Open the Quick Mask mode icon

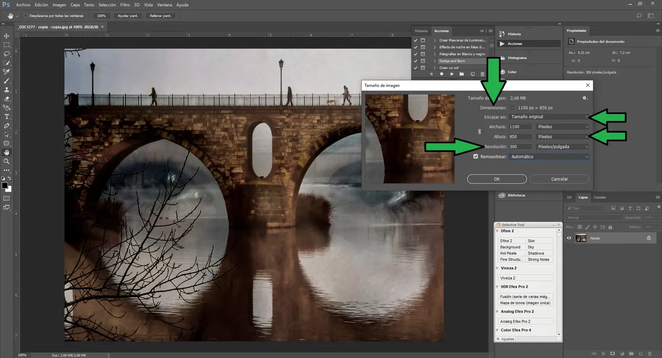(7, 198)
